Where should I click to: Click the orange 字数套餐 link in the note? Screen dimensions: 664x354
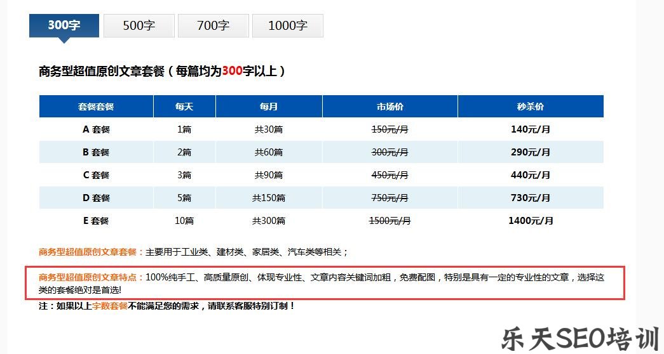110,306
